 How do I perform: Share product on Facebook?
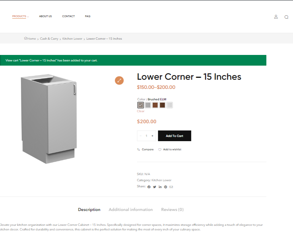[149, 187]
